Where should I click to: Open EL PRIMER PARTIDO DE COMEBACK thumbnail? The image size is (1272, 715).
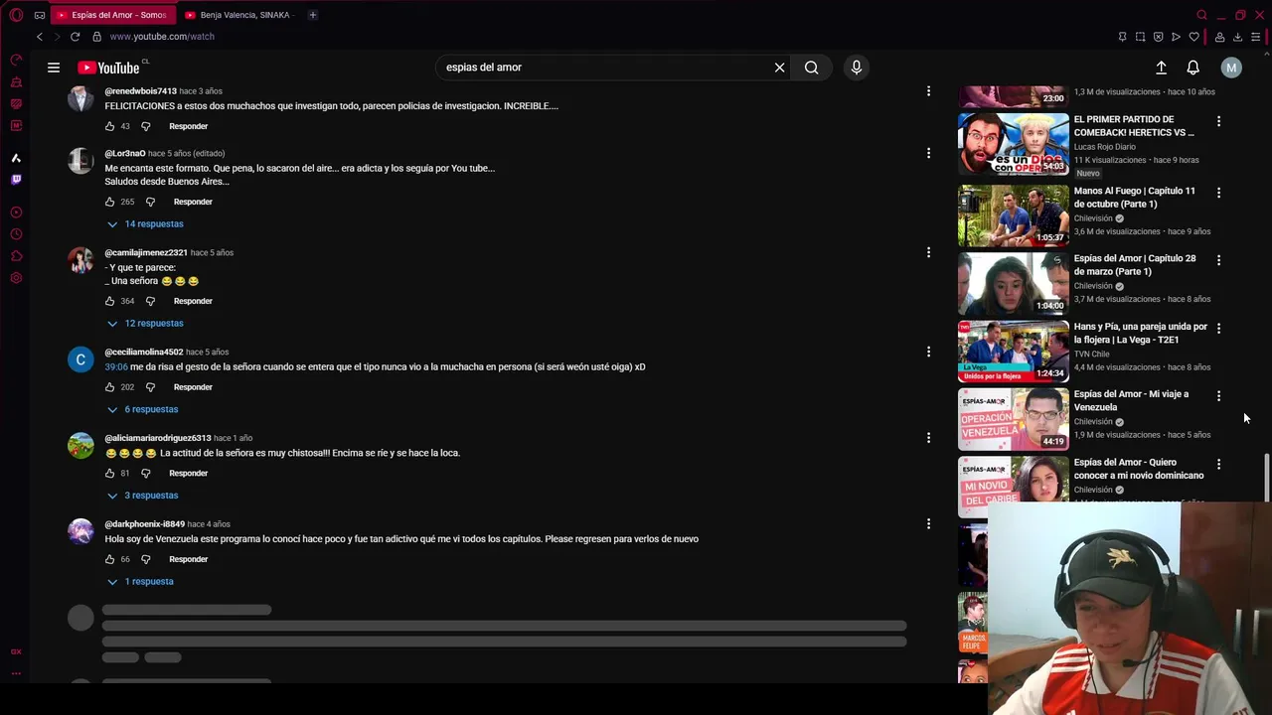[1013, 144]
